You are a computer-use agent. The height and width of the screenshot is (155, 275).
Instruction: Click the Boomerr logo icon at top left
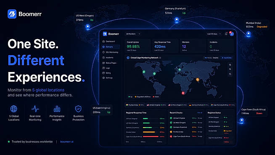pos(12,14)
